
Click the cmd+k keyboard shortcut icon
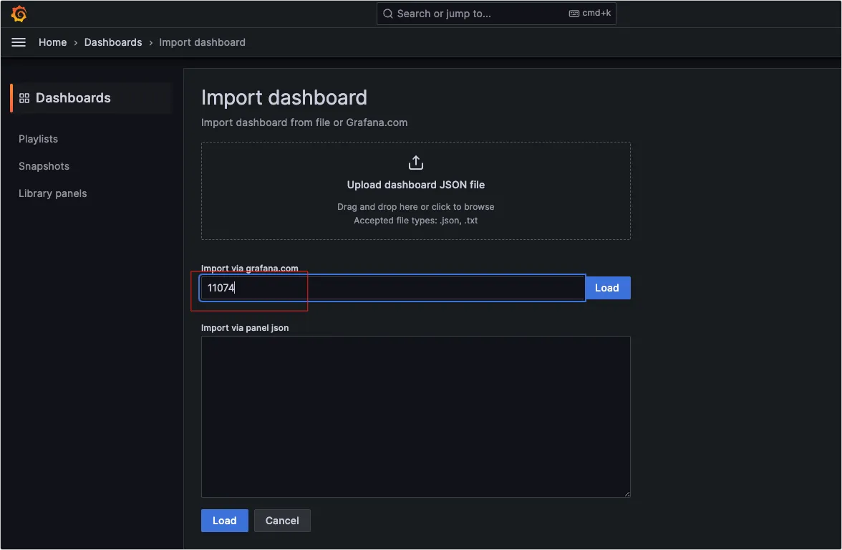tap(574, 14)
